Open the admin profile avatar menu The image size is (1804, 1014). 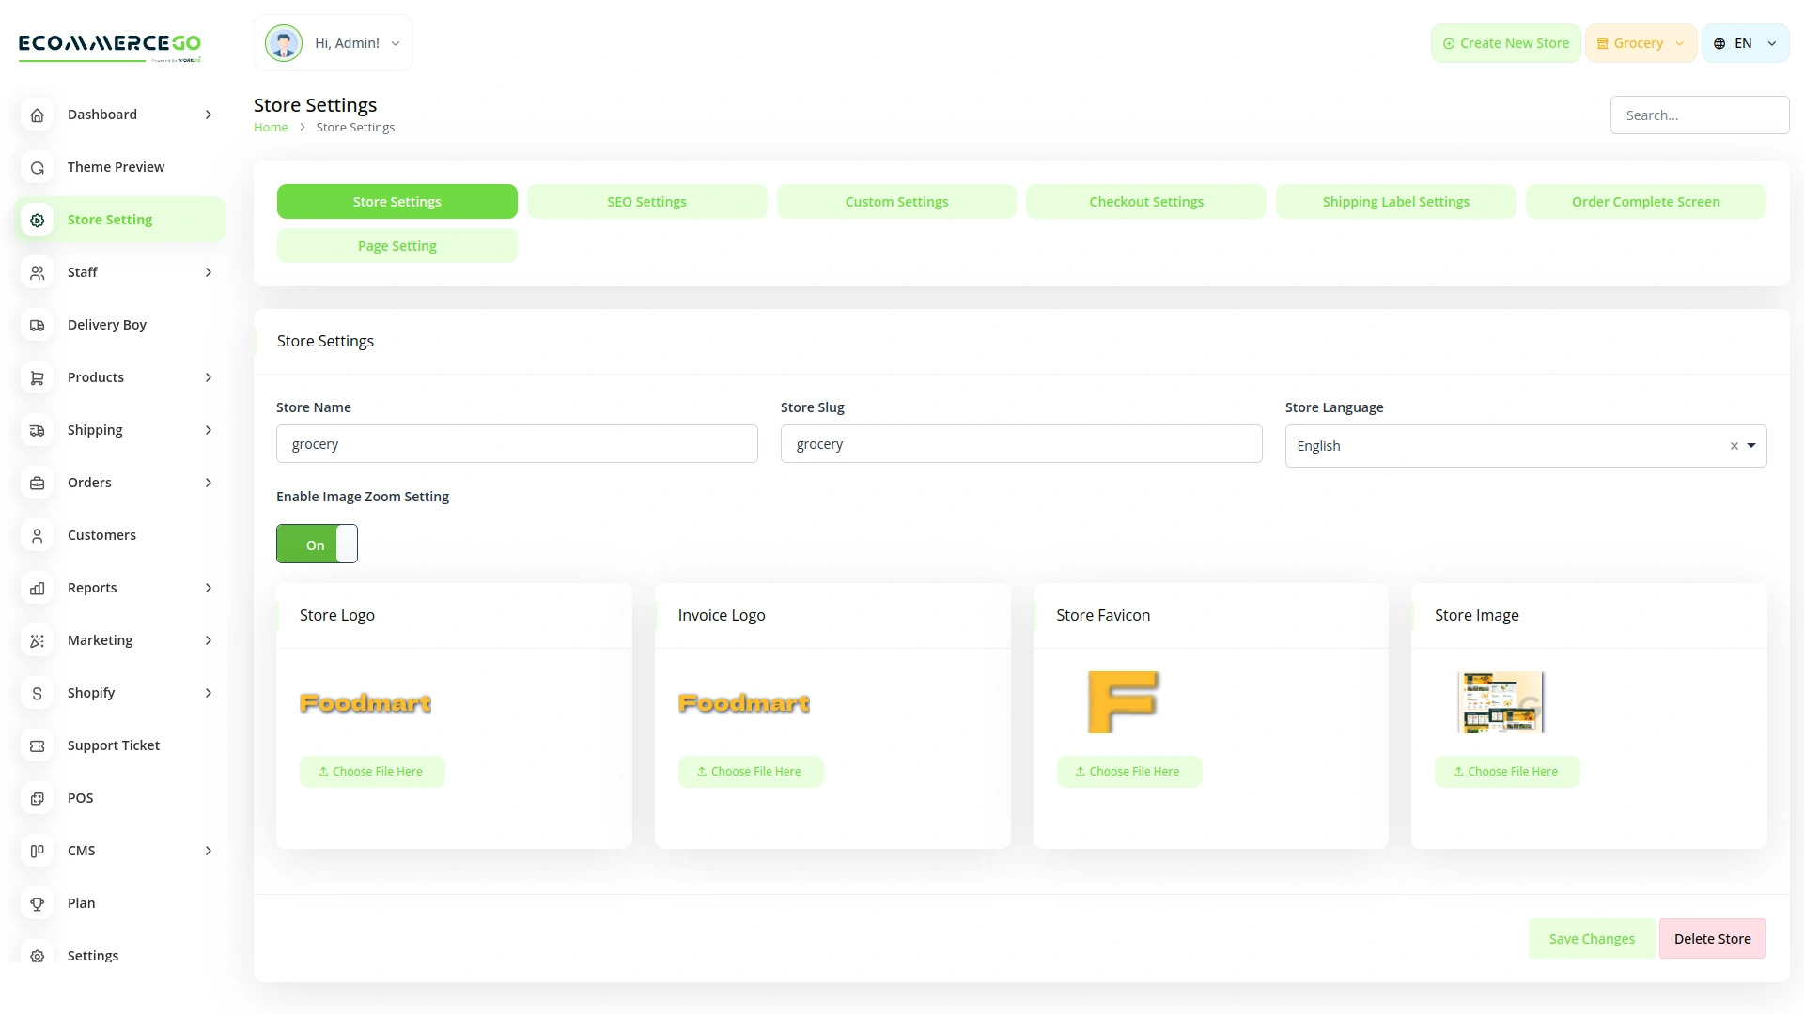click(x=283, y=42)
